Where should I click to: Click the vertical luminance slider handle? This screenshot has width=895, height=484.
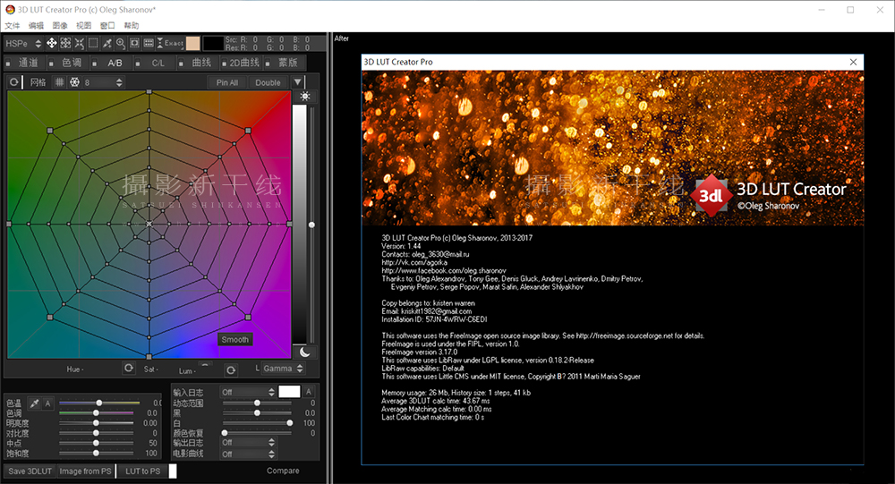311,225
